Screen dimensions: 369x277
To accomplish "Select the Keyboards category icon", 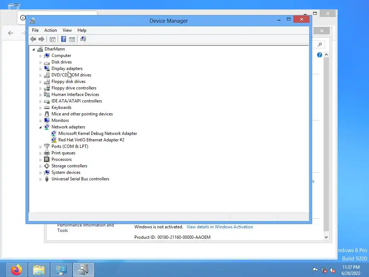I will click(x=47, y=107).
